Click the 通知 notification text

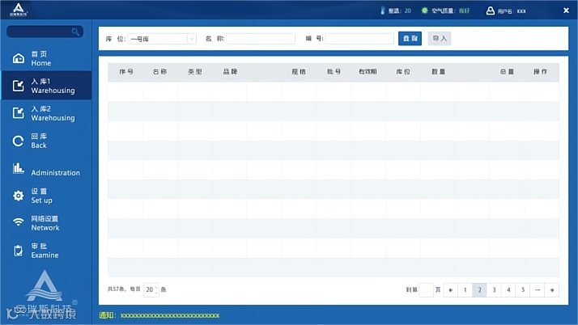pos(159,315)
